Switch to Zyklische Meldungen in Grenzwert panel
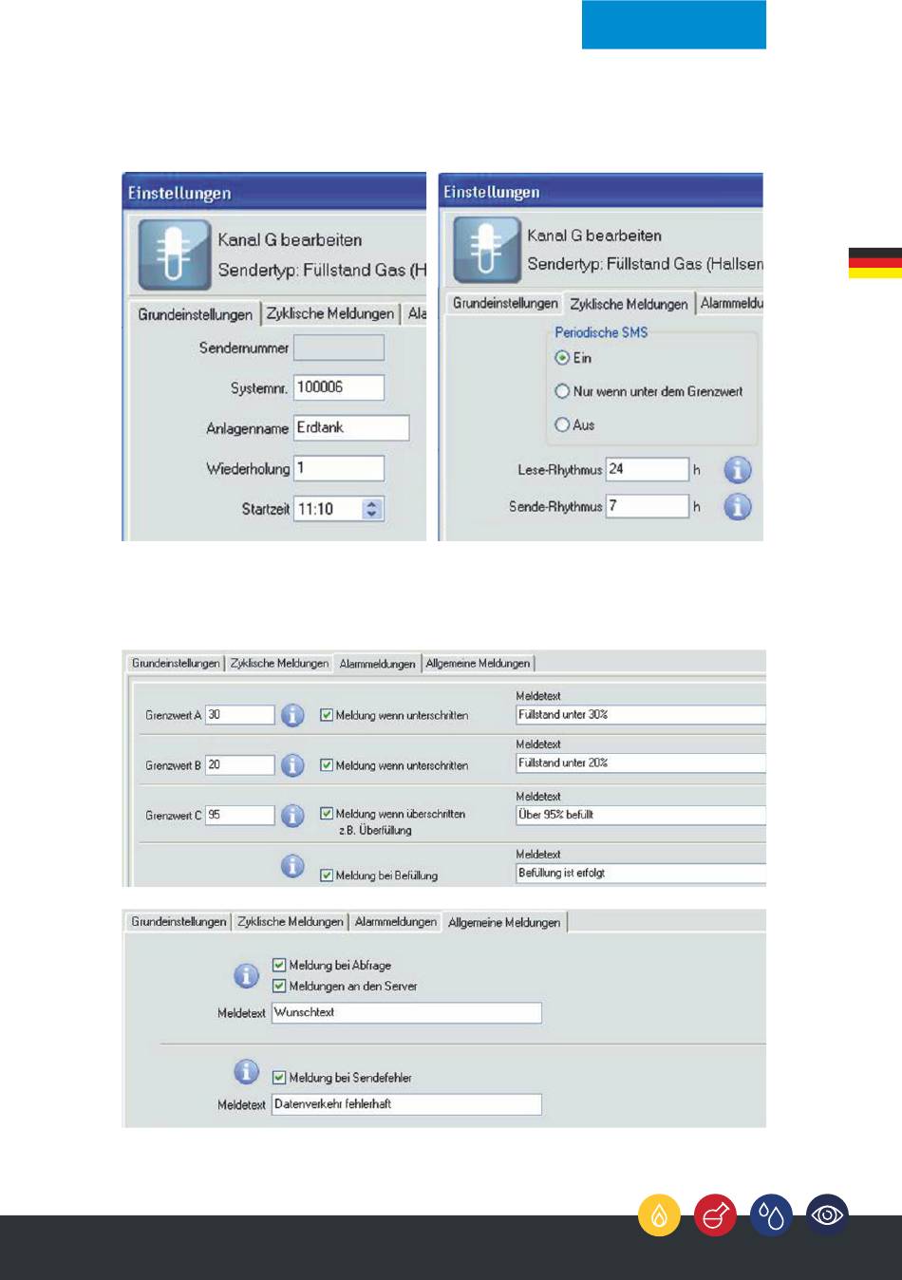This screenshot has height=1280, width=902. 279,663
